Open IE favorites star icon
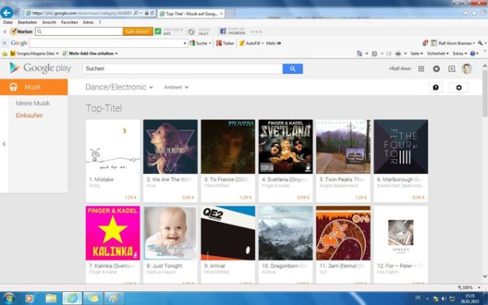Image resolution: width=488 pixels, height=305 pixels. [474, 13]
